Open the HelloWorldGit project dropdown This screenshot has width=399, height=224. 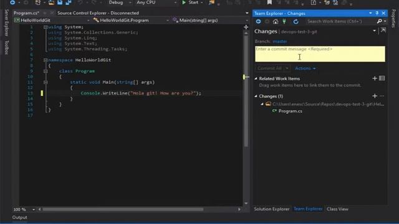pyautogui.click(x=52, y=21)
